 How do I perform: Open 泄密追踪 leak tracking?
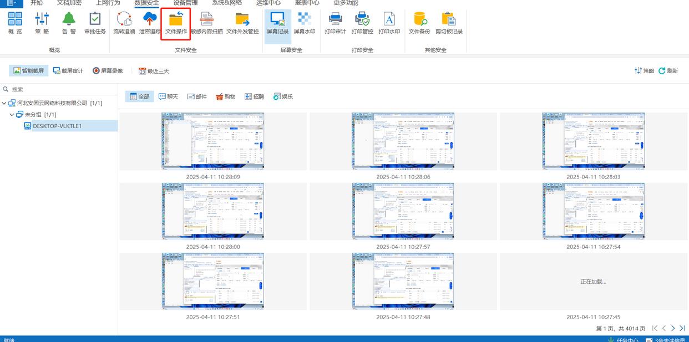point(150,23)
